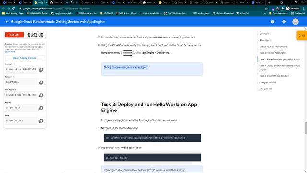Click the Task 3 section heading
307x173 pixels.
pos(149,107)
